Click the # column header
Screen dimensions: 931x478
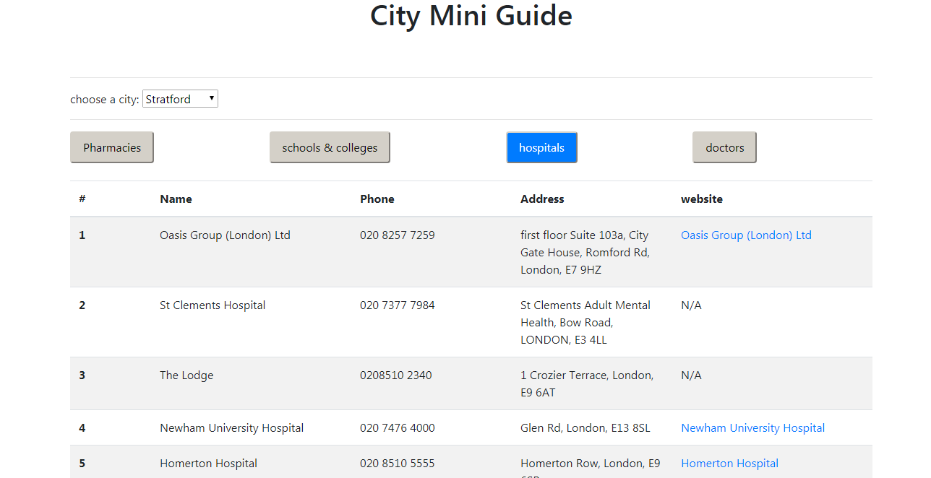coord(82,199)
